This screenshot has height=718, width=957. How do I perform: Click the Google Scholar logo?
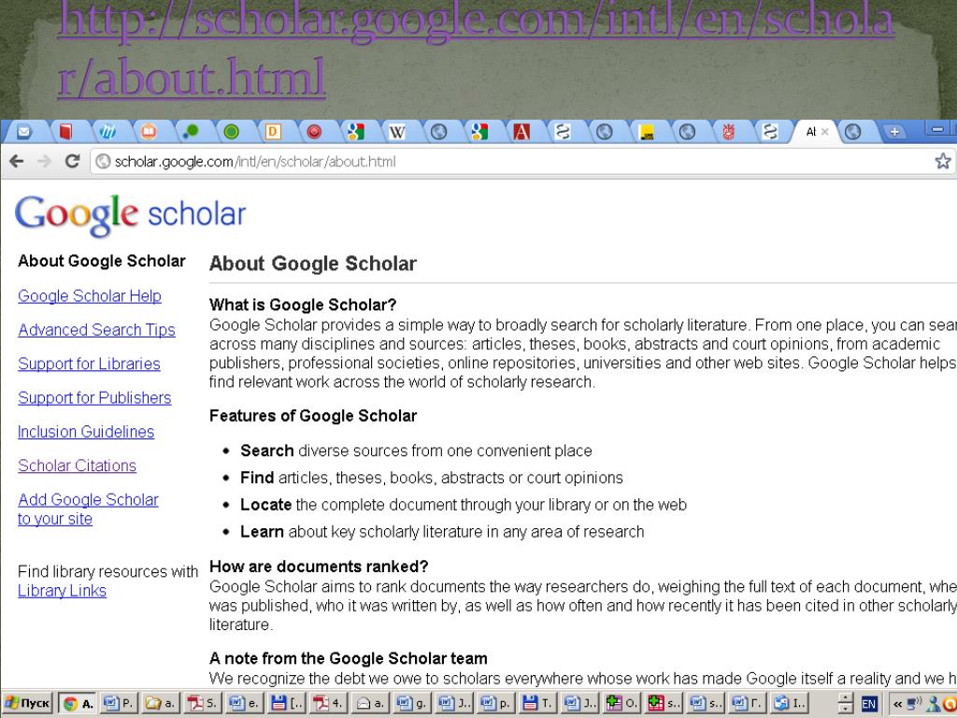130,215
